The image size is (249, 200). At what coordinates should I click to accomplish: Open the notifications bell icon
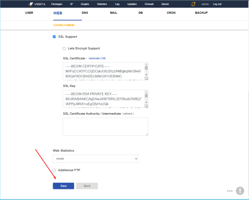tap(193, 4)
